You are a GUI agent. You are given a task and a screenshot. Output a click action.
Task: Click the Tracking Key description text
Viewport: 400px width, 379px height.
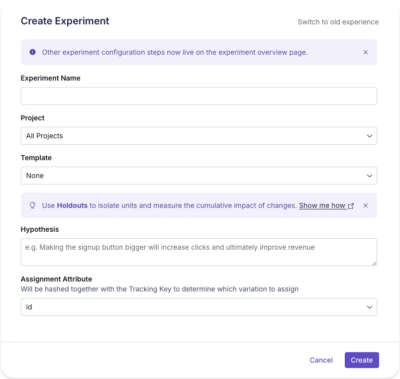coord(159,289)
